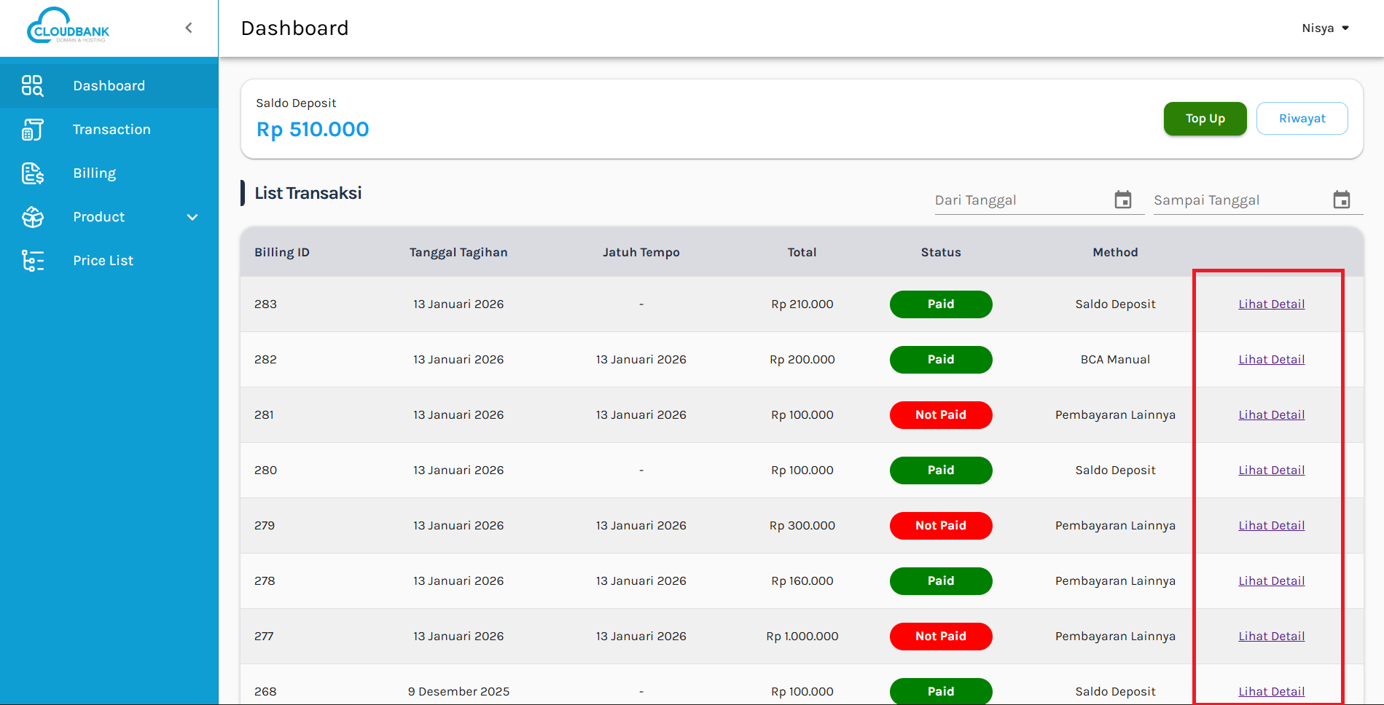Expand the Product submenu arrow
The width and height of the screenshot is (1384, 705).
click(192, 217)
